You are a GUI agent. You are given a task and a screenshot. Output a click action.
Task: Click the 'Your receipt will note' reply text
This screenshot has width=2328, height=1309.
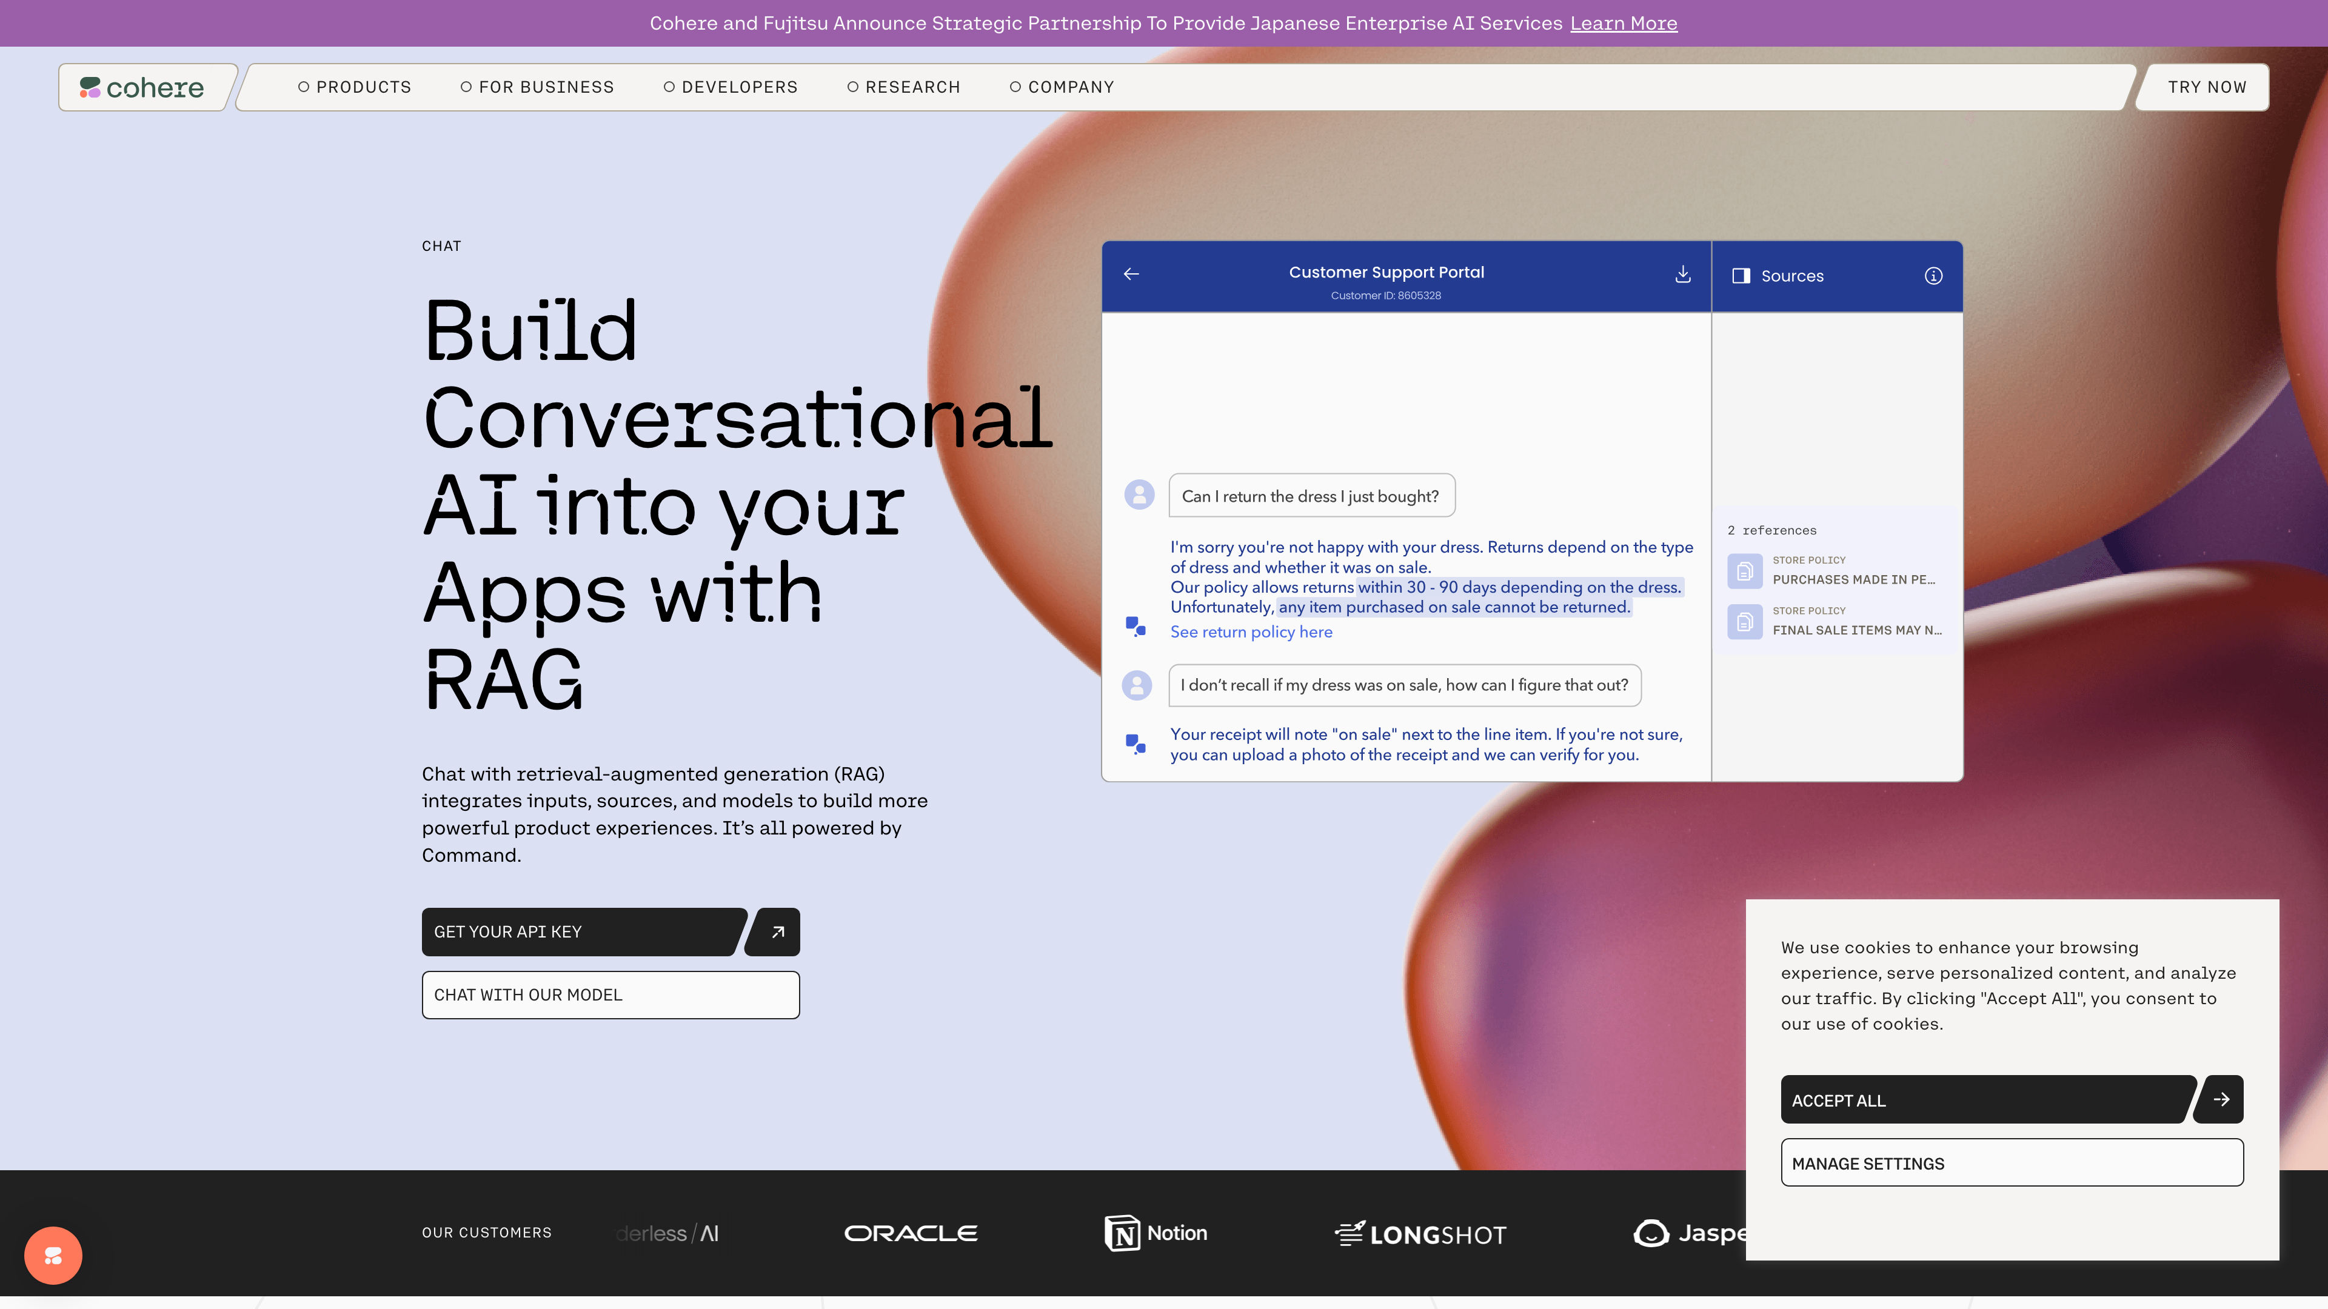[1426, 744]
